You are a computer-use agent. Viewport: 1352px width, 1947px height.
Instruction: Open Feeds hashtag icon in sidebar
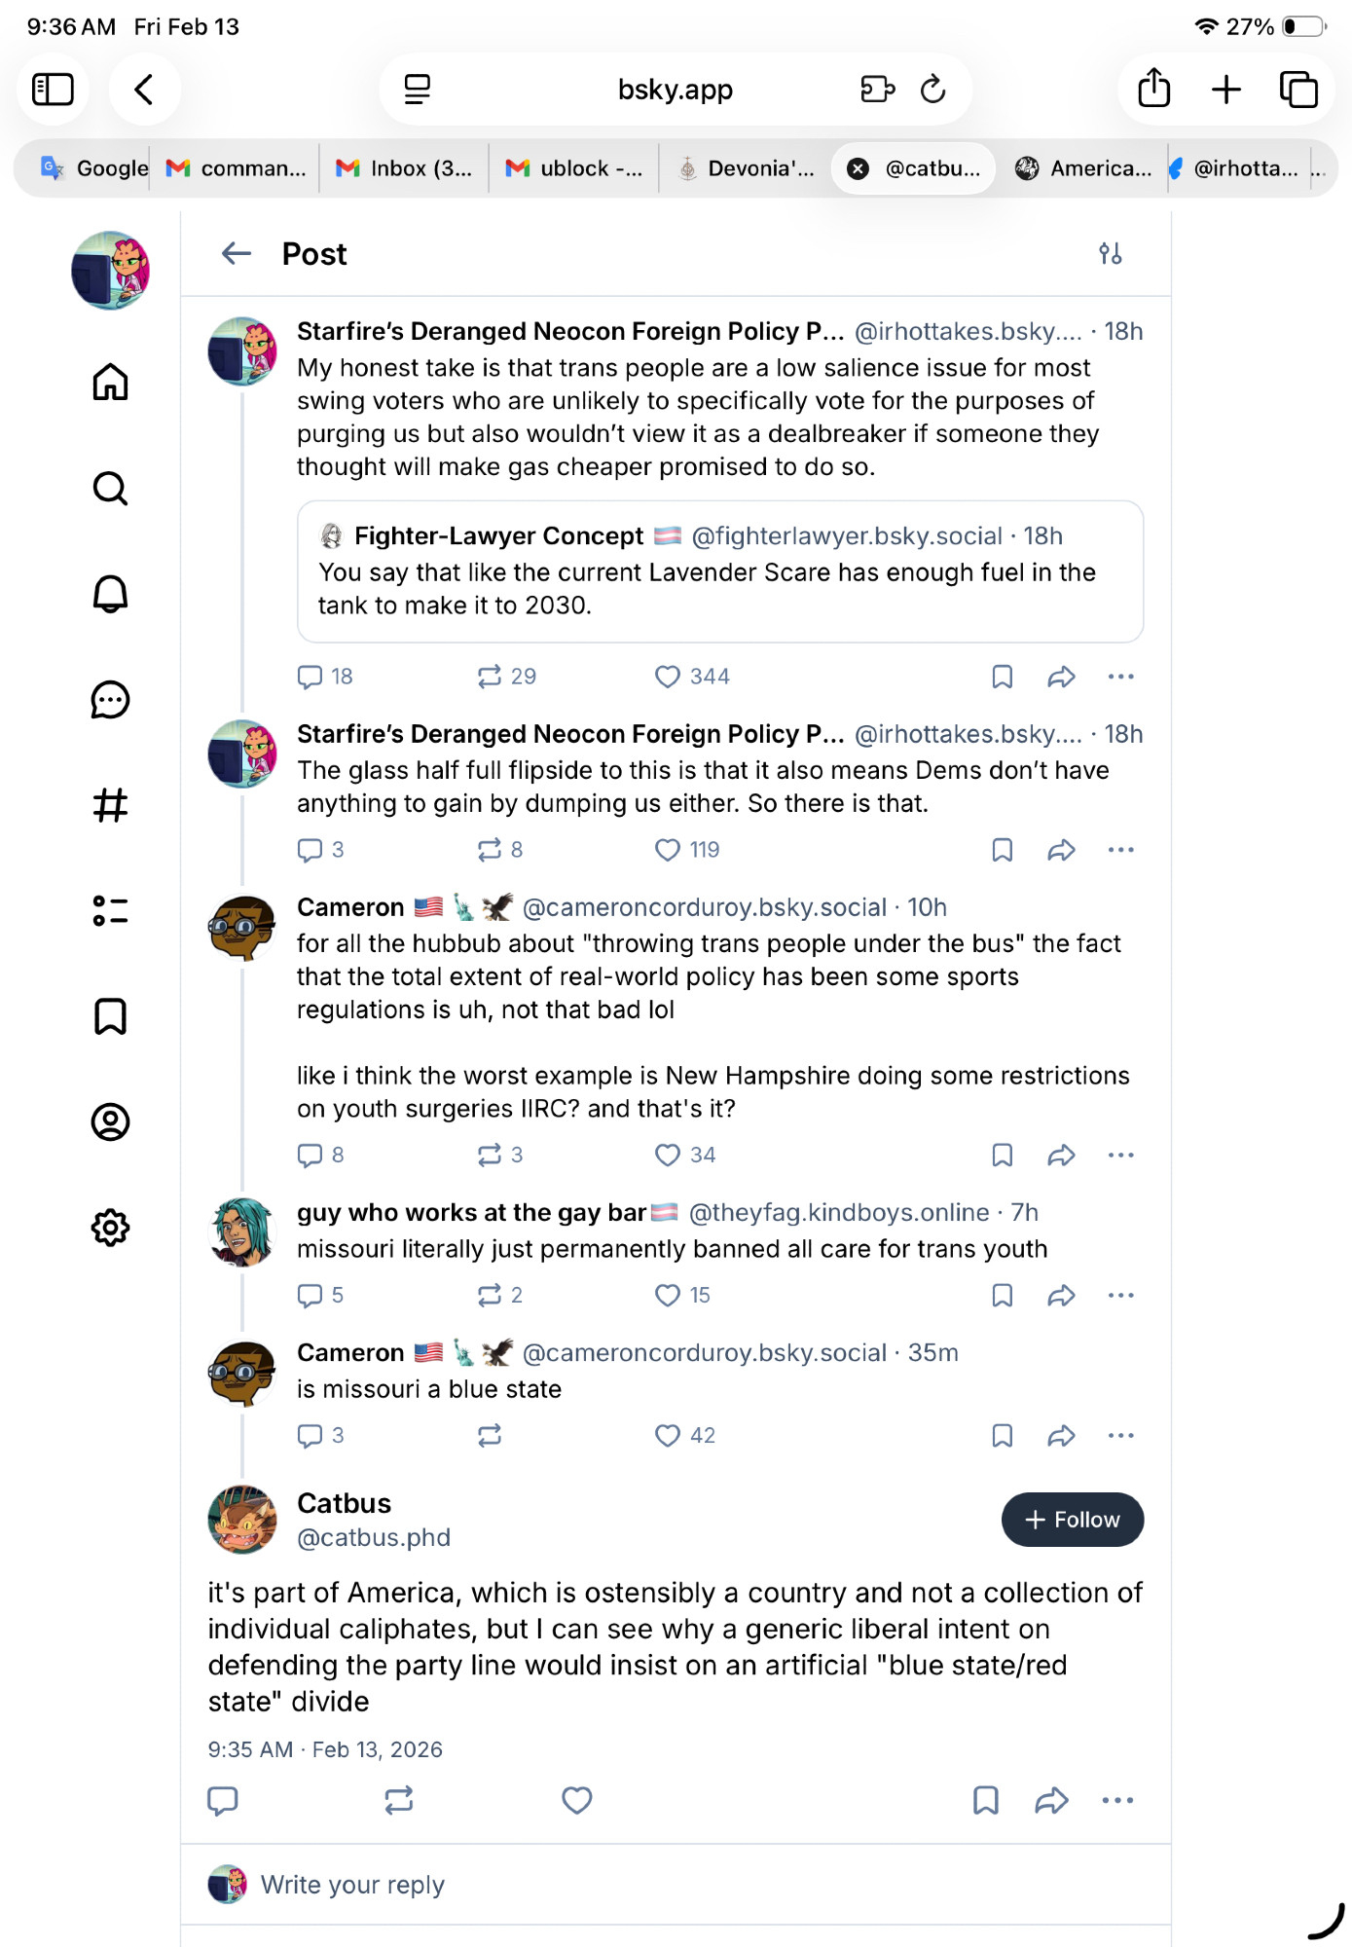coord(110,805)
